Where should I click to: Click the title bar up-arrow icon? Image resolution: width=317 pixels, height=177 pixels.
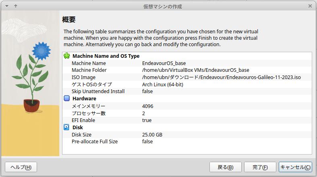click(x=15, y=6)
